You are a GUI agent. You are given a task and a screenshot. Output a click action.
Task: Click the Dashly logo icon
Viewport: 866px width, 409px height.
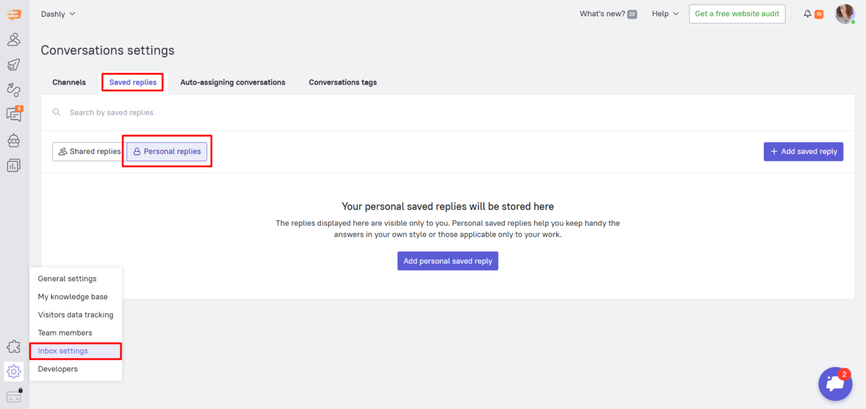point(14,14)
